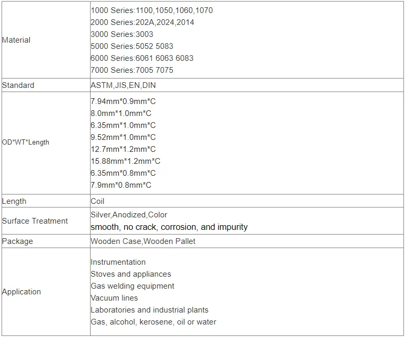The image size is (405, 337).
Task: Click the 15.88mm*1.2mm*C size entry
Action: 125,161
